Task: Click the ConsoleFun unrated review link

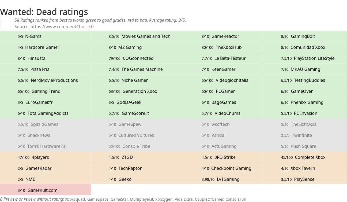Action: tap(236, 199)
